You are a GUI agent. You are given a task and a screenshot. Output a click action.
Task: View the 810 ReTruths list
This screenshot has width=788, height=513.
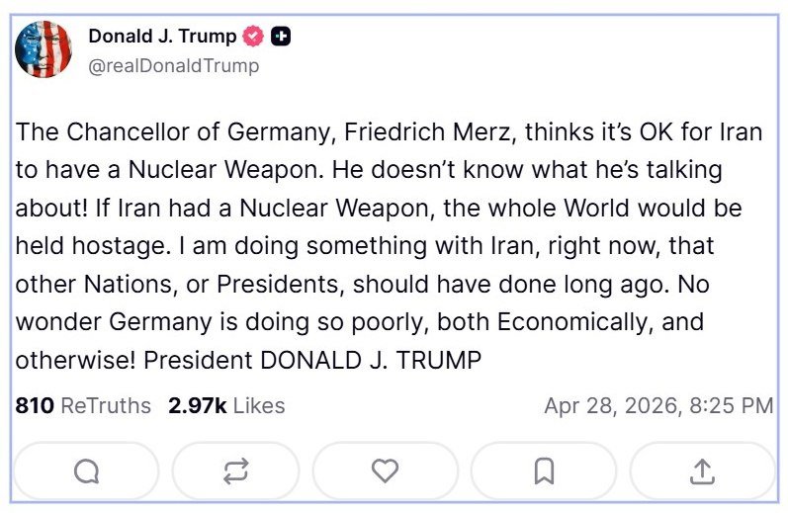83,406
